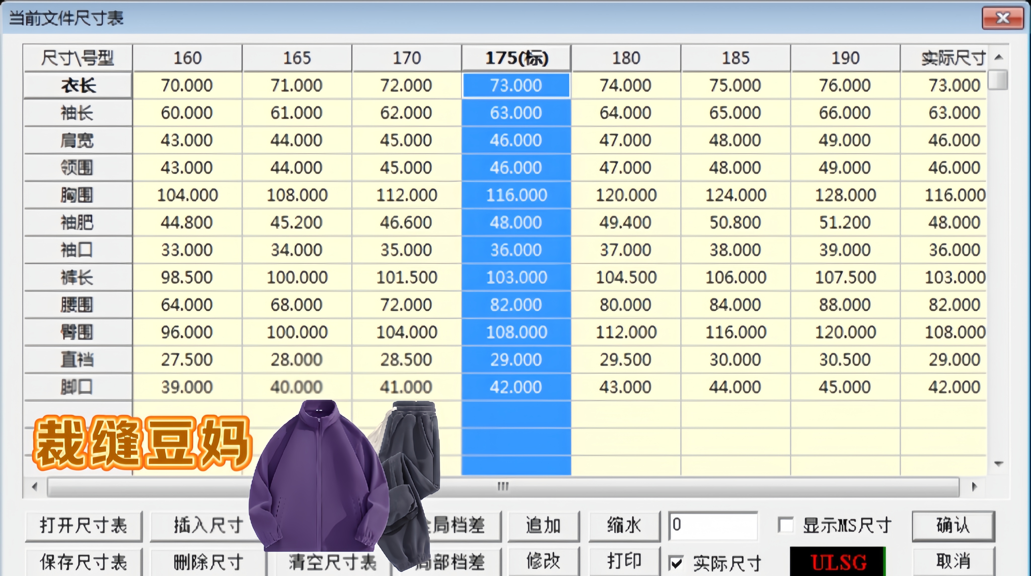Click the left arrow of horizontal scrollbar
This screenshot has width=1031, height=576.
click(x=35, y=487)
